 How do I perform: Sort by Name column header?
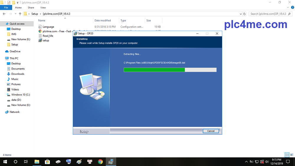coord(42,21)
